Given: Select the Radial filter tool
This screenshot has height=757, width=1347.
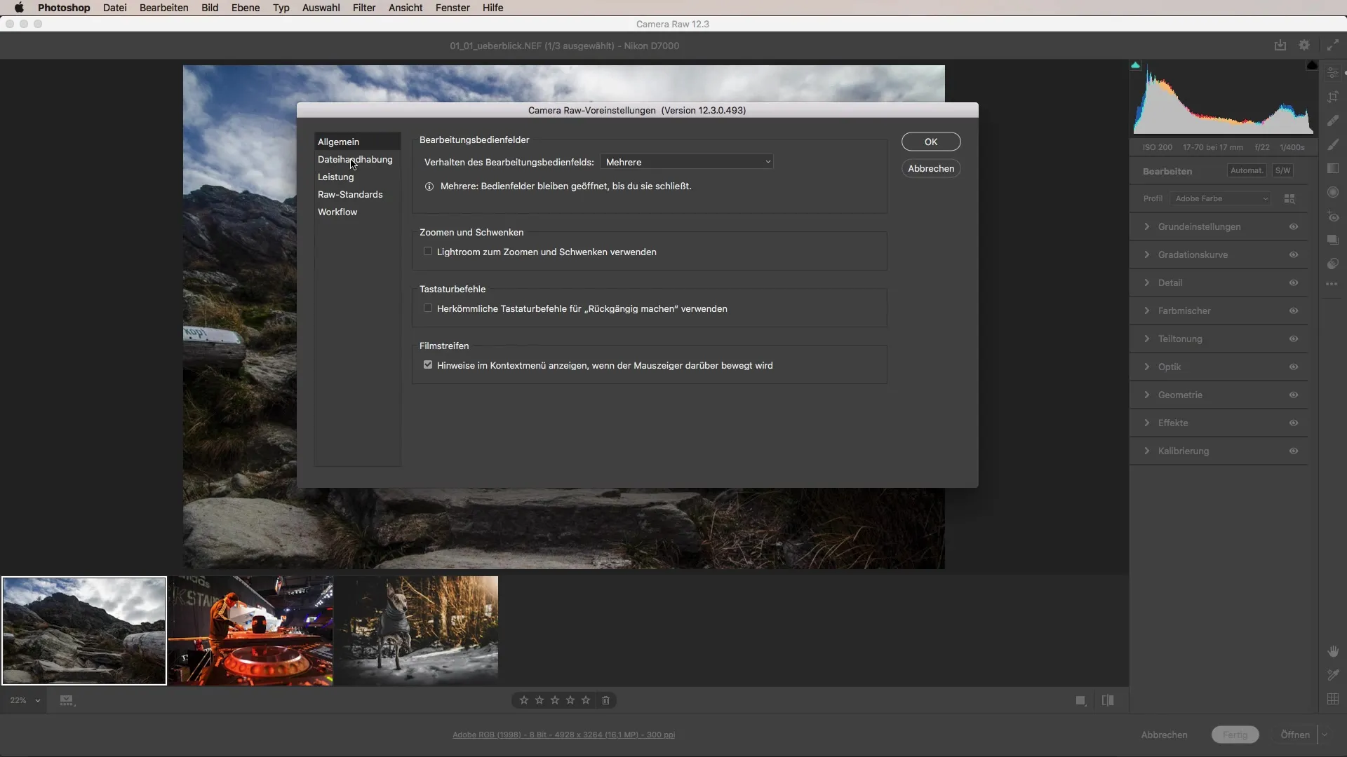Looking at the screenshot, I should pos(1333,192).
